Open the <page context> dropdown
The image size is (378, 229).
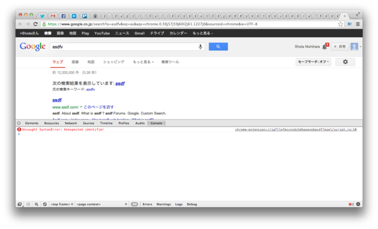(102, 204)
